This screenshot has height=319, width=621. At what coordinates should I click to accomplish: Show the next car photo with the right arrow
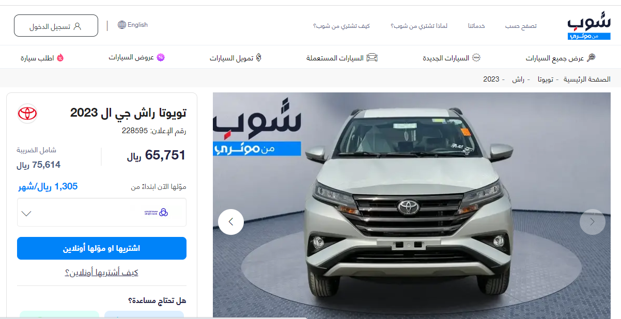(592, 222)
